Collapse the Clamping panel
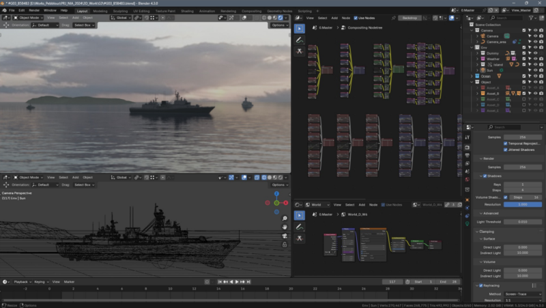 486,232
